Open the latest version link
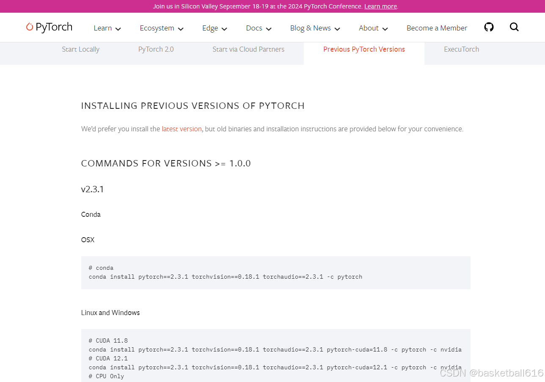Image resolution: width=545 pixels, height=382 pixels. [x=182, y=129]
